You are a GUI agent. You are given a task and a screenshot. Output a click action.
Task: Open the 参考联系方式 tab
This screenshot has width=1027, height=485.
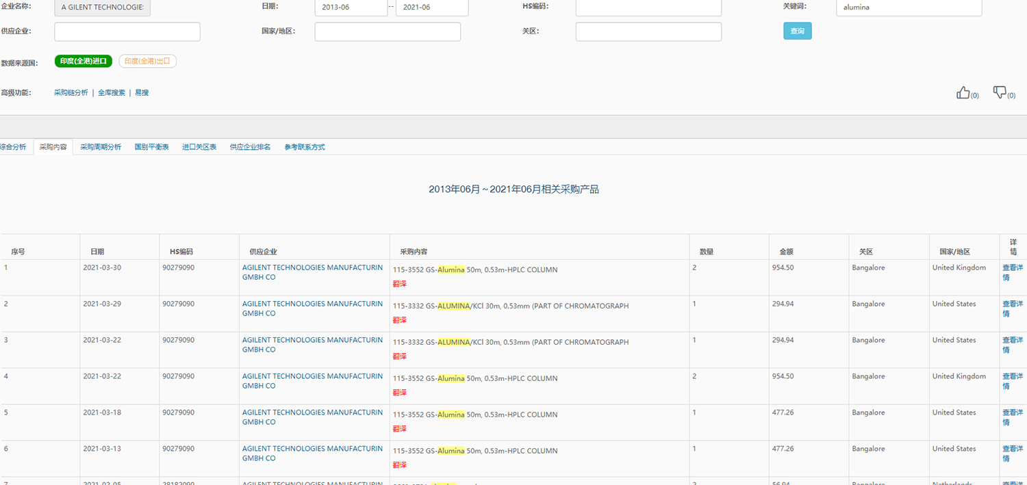pos(305,147)
